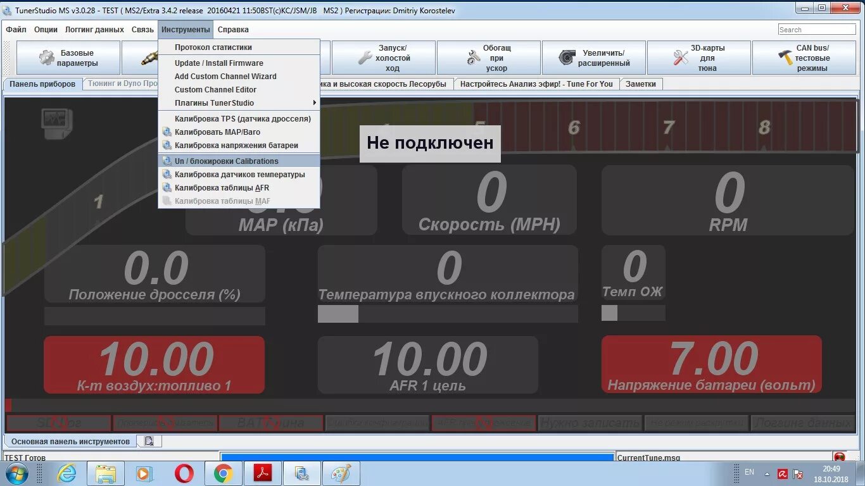Switch to the TunerStudio taskbar icon
The height and width of the screenshot is (486, 865).
(302, 473)
